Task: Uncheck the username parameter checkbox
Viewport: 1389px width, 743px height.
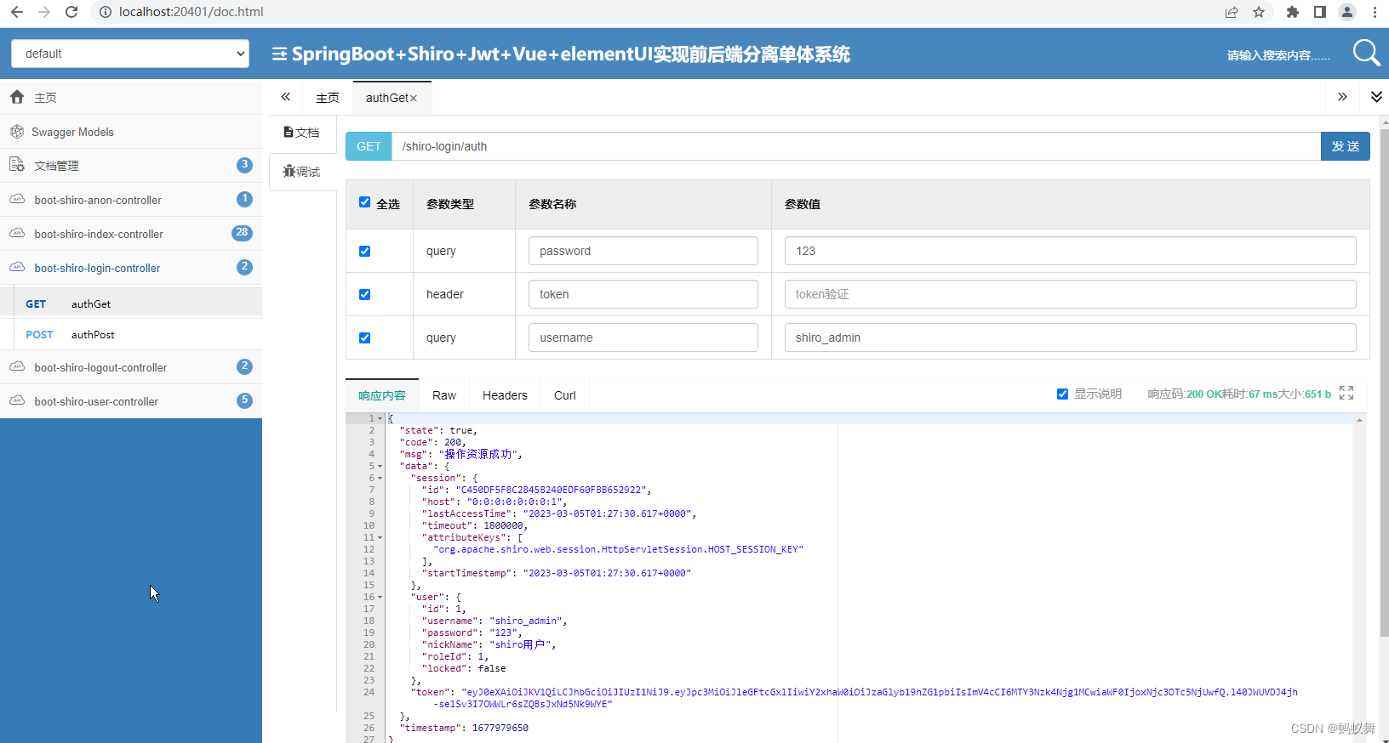Action: [x=365, y=337]
